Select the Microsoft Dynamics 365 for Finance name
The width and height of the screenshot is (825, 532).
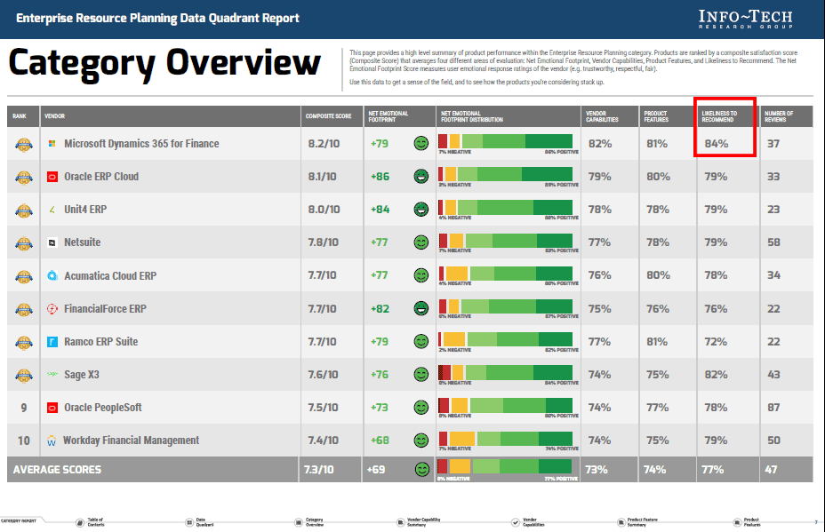pyautogui.click(x=141, y=144)
